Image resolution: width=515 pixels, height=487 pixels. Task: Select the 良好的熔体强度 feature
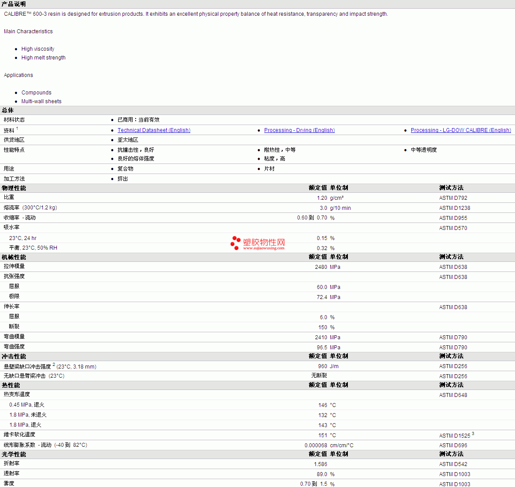coord(136,159)
